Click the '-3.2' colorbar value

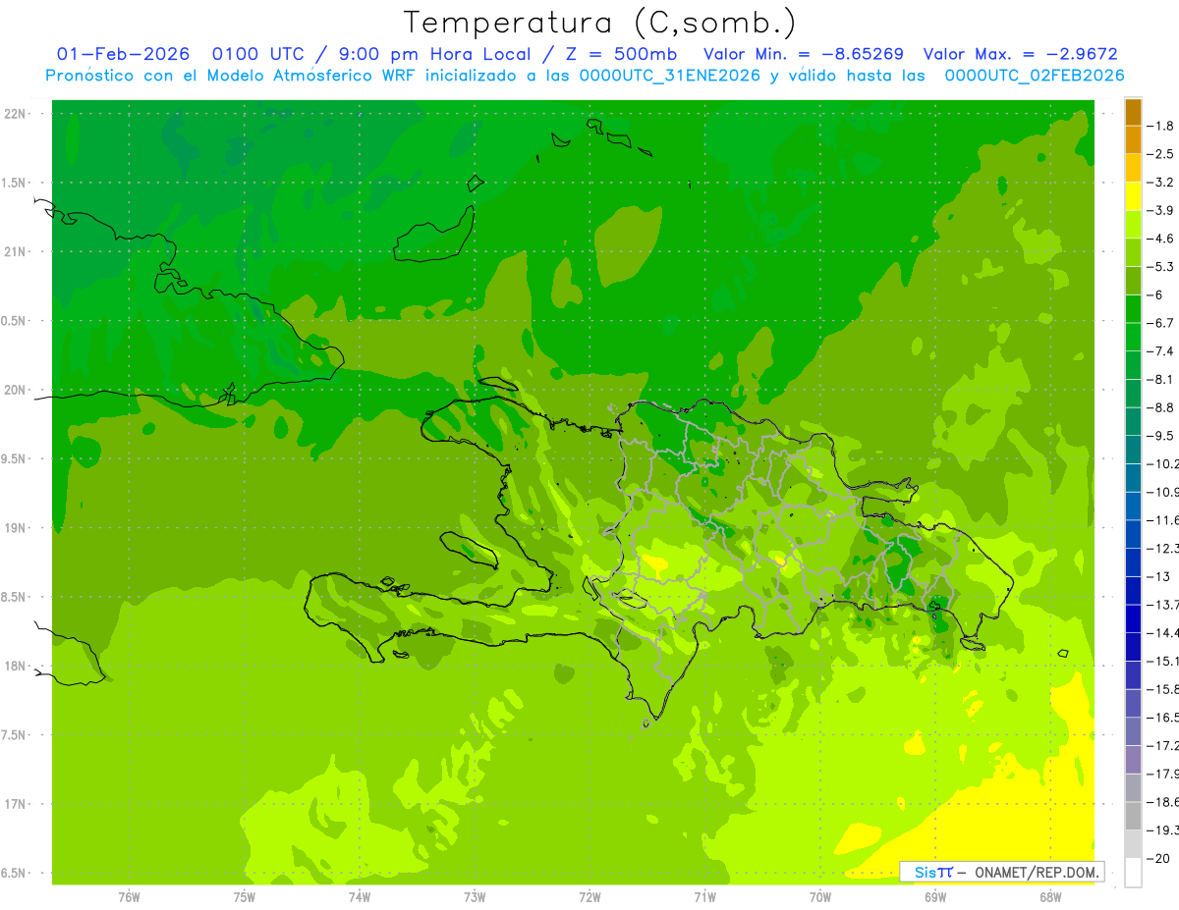pyautogui.click(x=1161, y=183)
